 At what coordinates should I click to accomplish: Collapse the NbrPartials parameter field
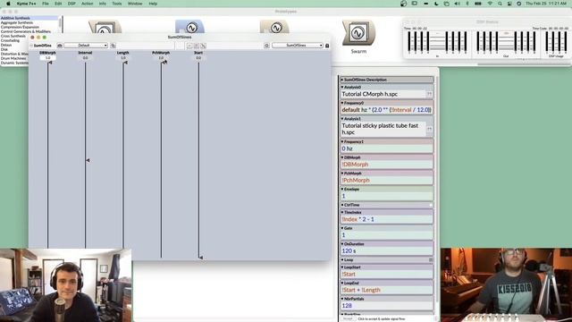click(342, 299)
